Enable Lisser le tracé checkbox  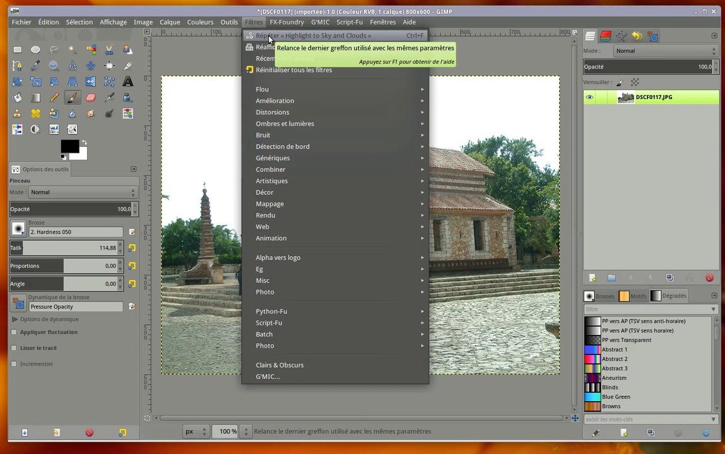14,348
